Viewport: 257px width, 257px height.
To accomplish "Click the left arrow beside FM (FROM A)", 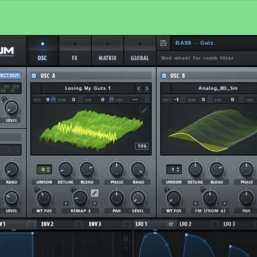I will point(195,203).
